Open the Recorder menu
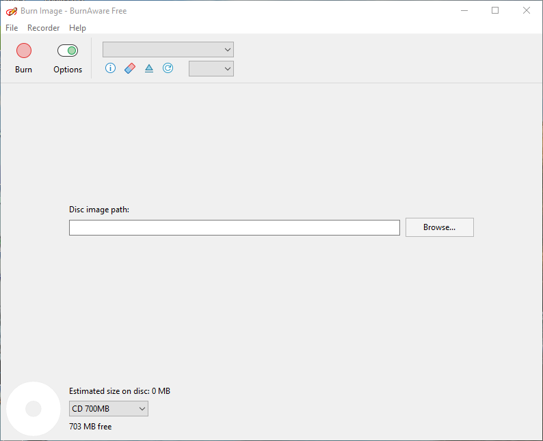543x441 pixels. pyautogui.click(x=43, y=28)
